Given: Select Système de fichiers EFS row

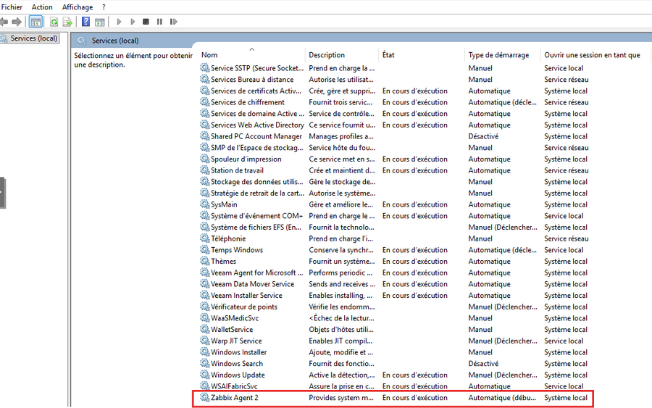Looking at the screenshot, I should click(256, 227).
